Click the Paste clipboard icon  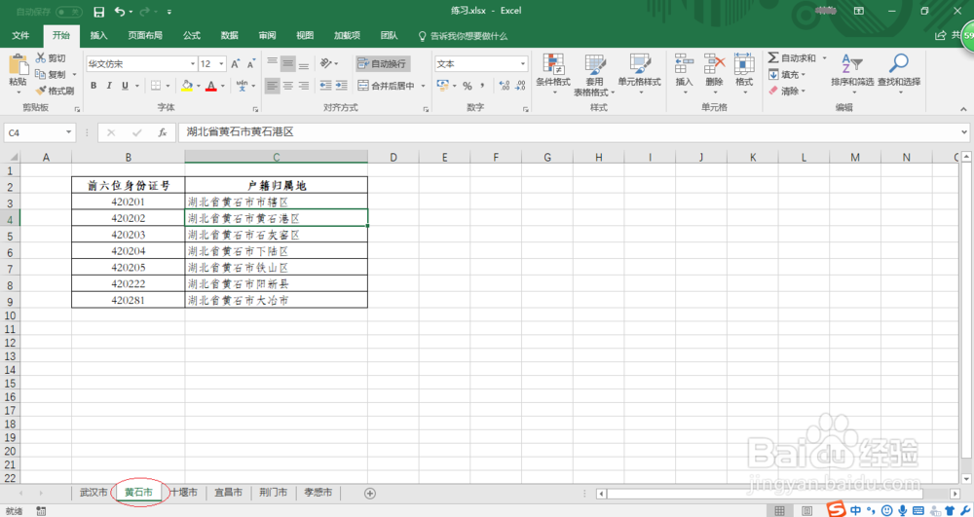(18, 65)
